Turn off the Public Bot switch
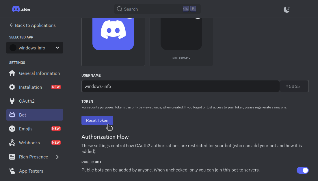Image resolution: width=318 pixels, height=181 pixels. click(x=303, y=170)
